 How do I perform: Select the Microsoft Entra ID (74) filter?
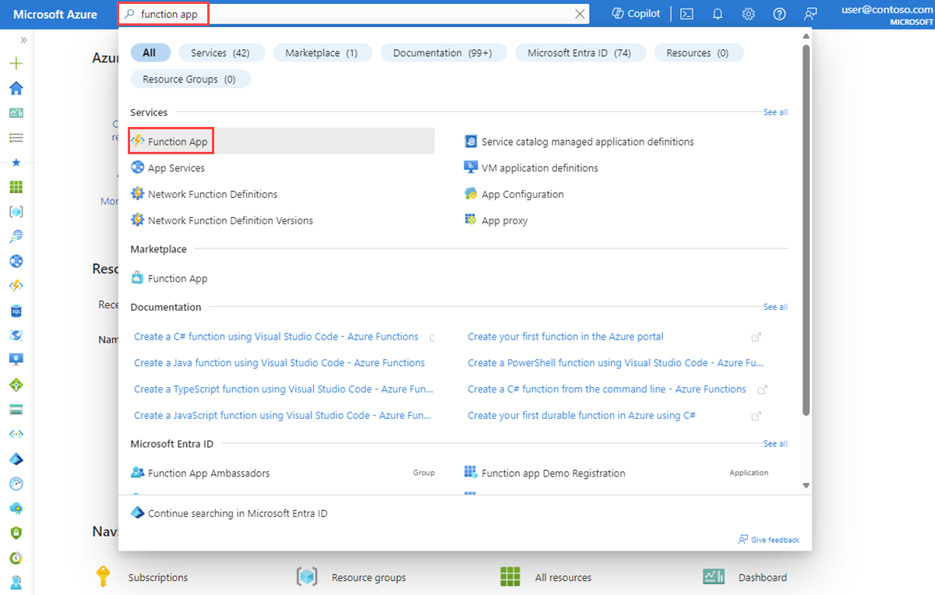coord(579,53)
